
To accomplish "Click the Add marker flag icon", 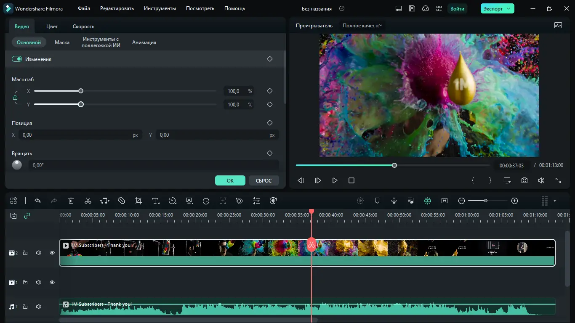I will click(x=377, y=201).
